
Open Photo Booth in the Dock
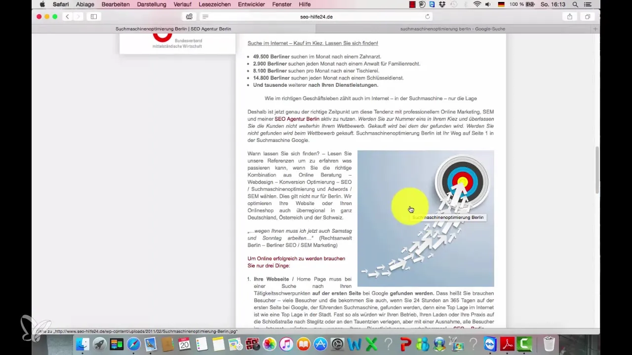coord(252,344)
